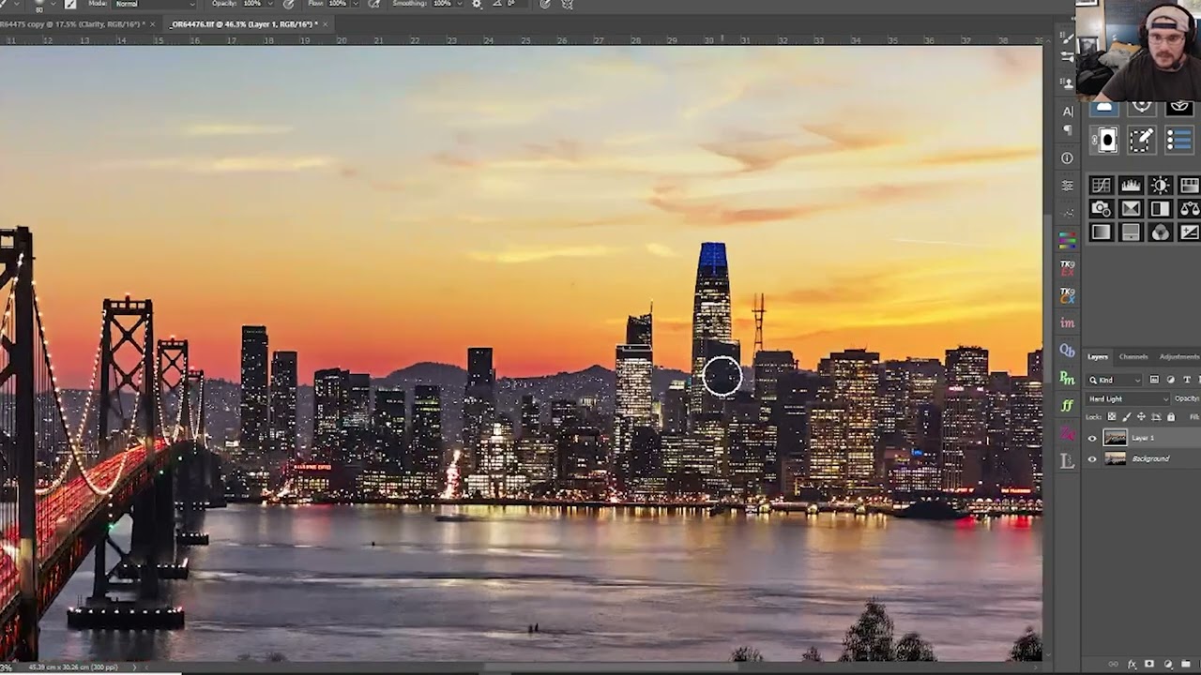Open the Paragraph panel icon
The image size is (1201, 675).
[1067, 129]
